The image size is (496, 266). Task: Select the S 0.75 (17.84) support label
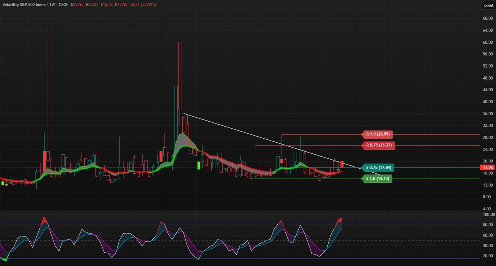pyautogui.click(x=378, y=167)
